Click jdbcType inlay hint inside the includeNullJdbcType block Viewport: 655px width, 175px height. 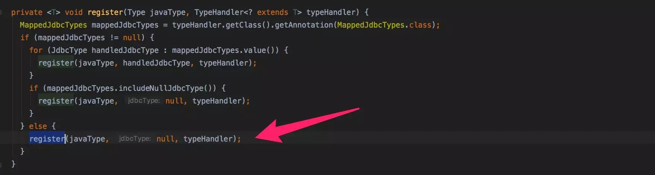143,101
